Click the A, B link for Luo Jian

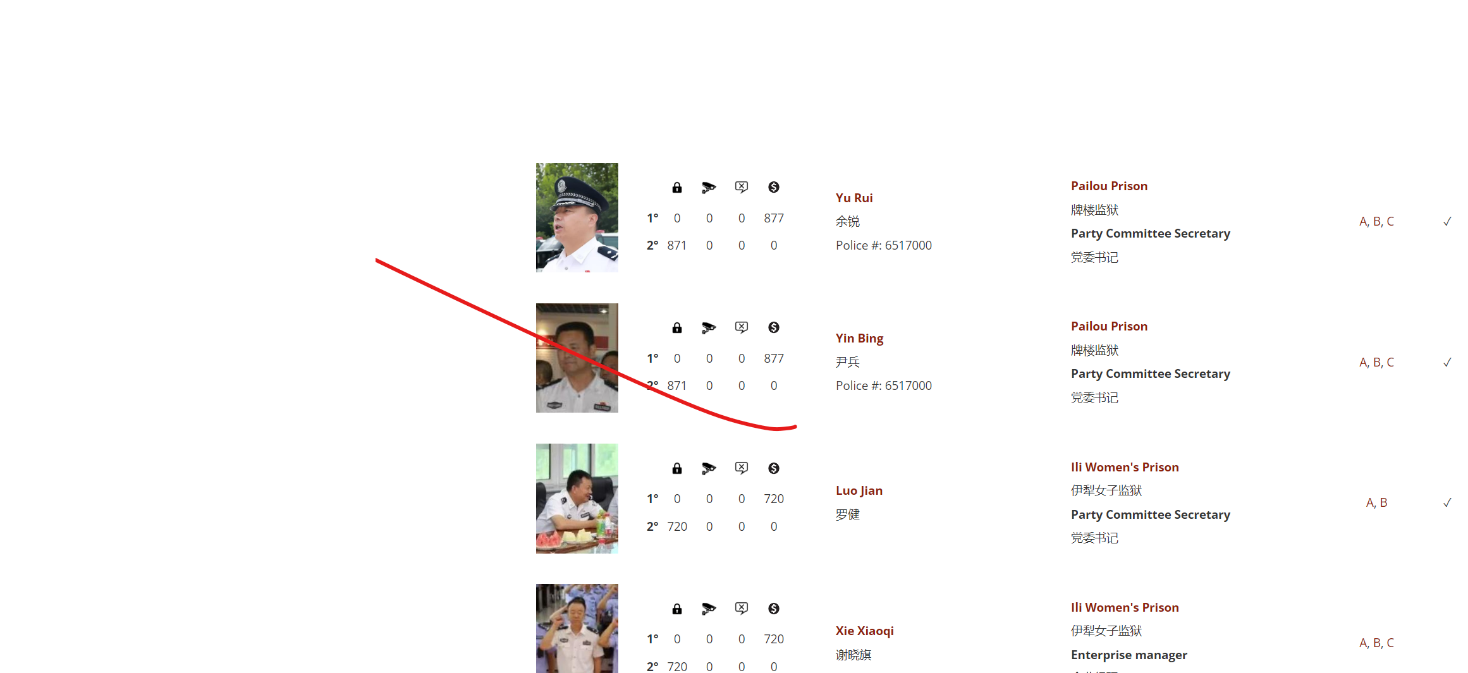tap(1376, 502)
